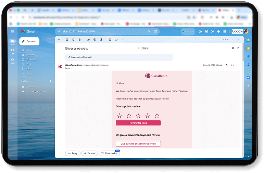Screen dimensions: 265x173
Task: Go to the newer email arrow
Action: point(232,40)
